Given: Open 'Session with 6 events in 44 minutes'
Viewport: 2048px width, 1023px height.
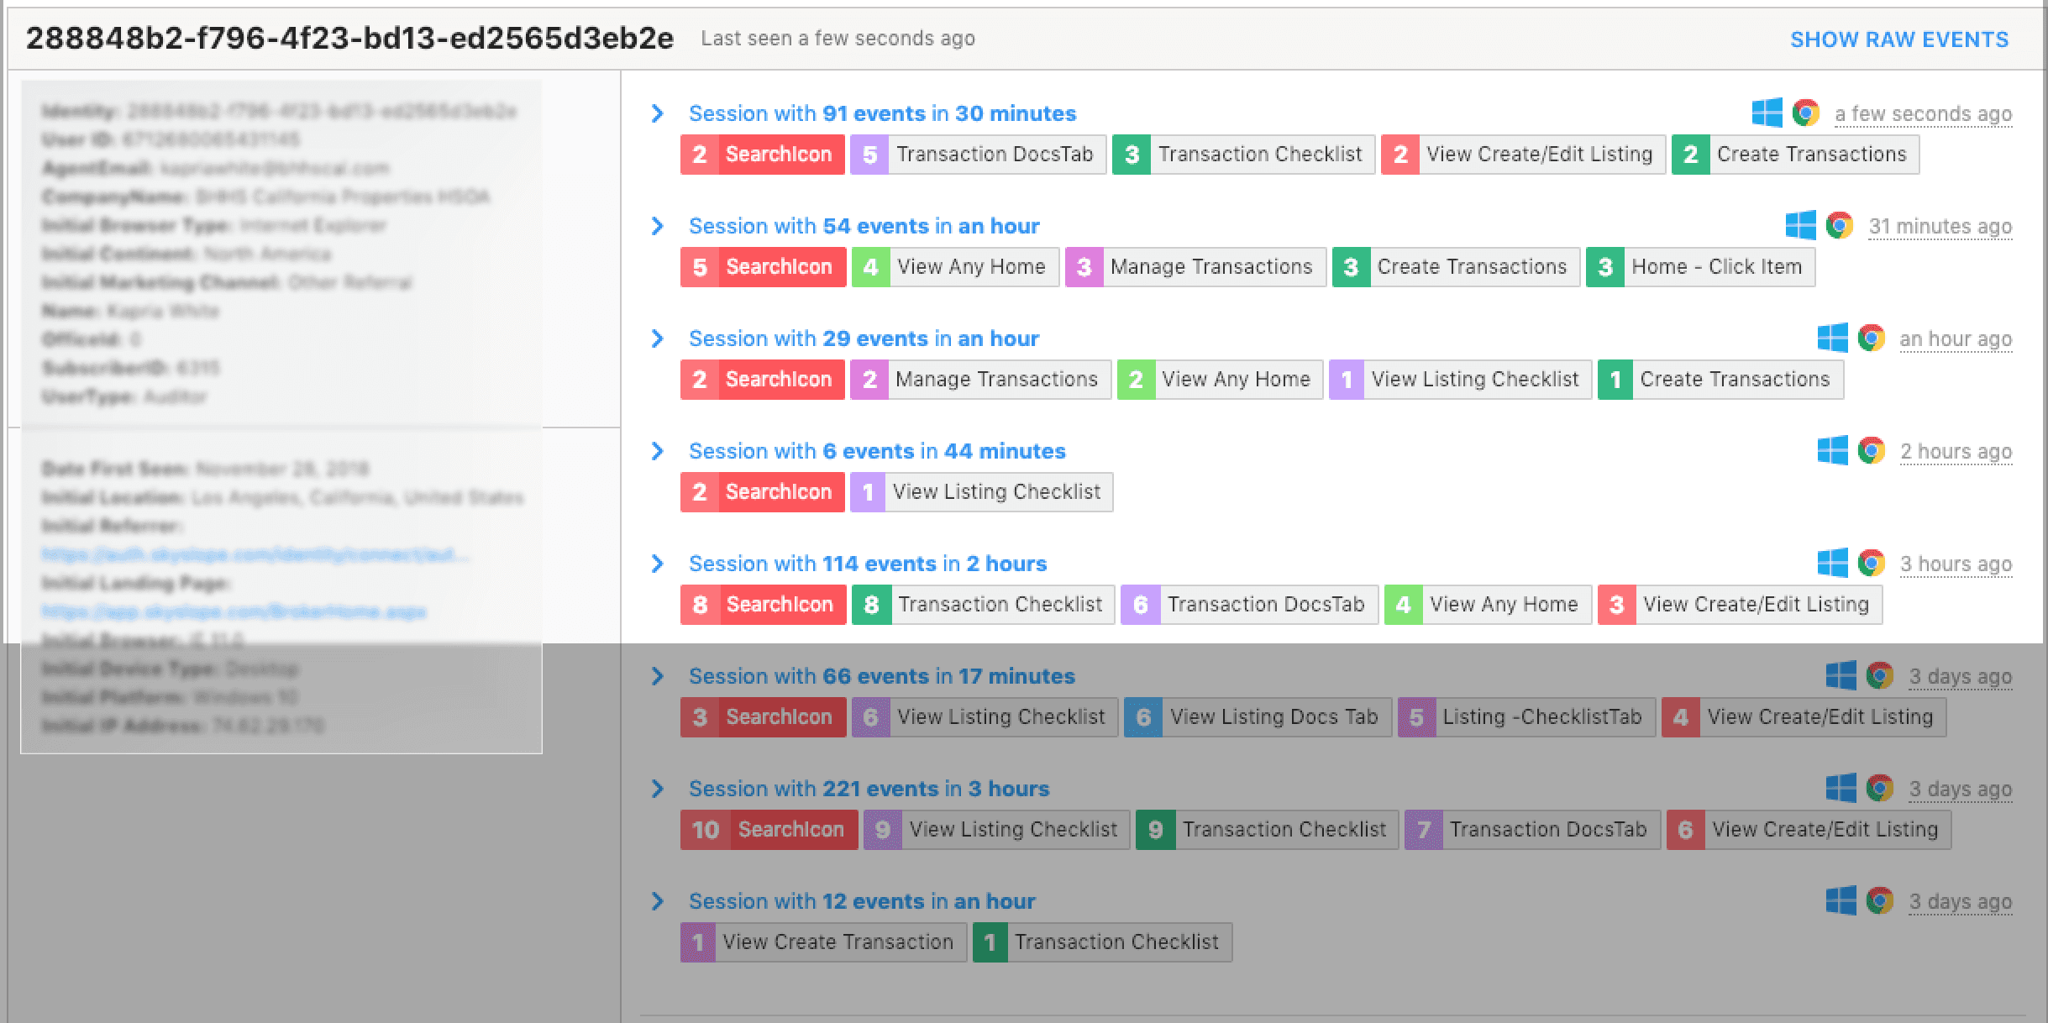Looking at the screenshot, I should 876,451.
